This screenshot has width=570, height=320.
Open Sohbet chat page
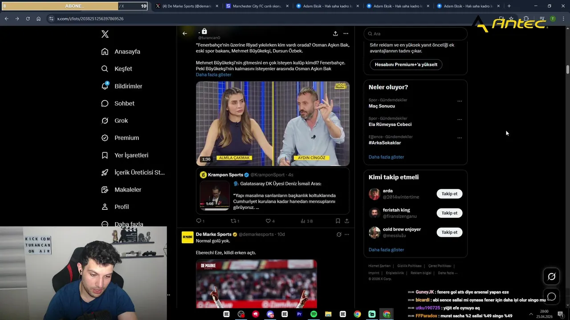(118, 104)
